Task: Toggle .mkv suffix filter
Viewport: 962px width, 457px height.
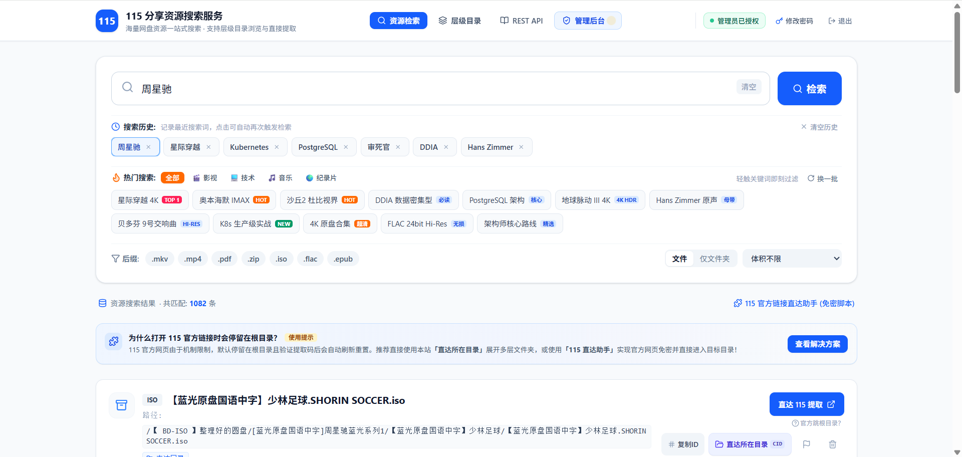Action: [160, 259]
